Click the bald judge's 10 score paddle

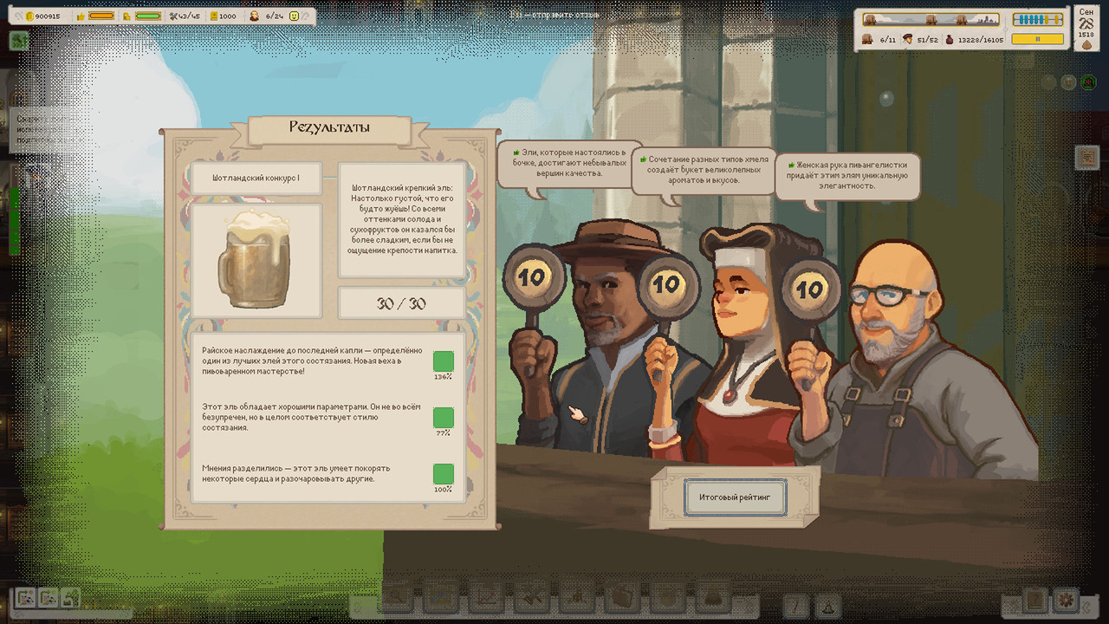click(x=810, y=289)
